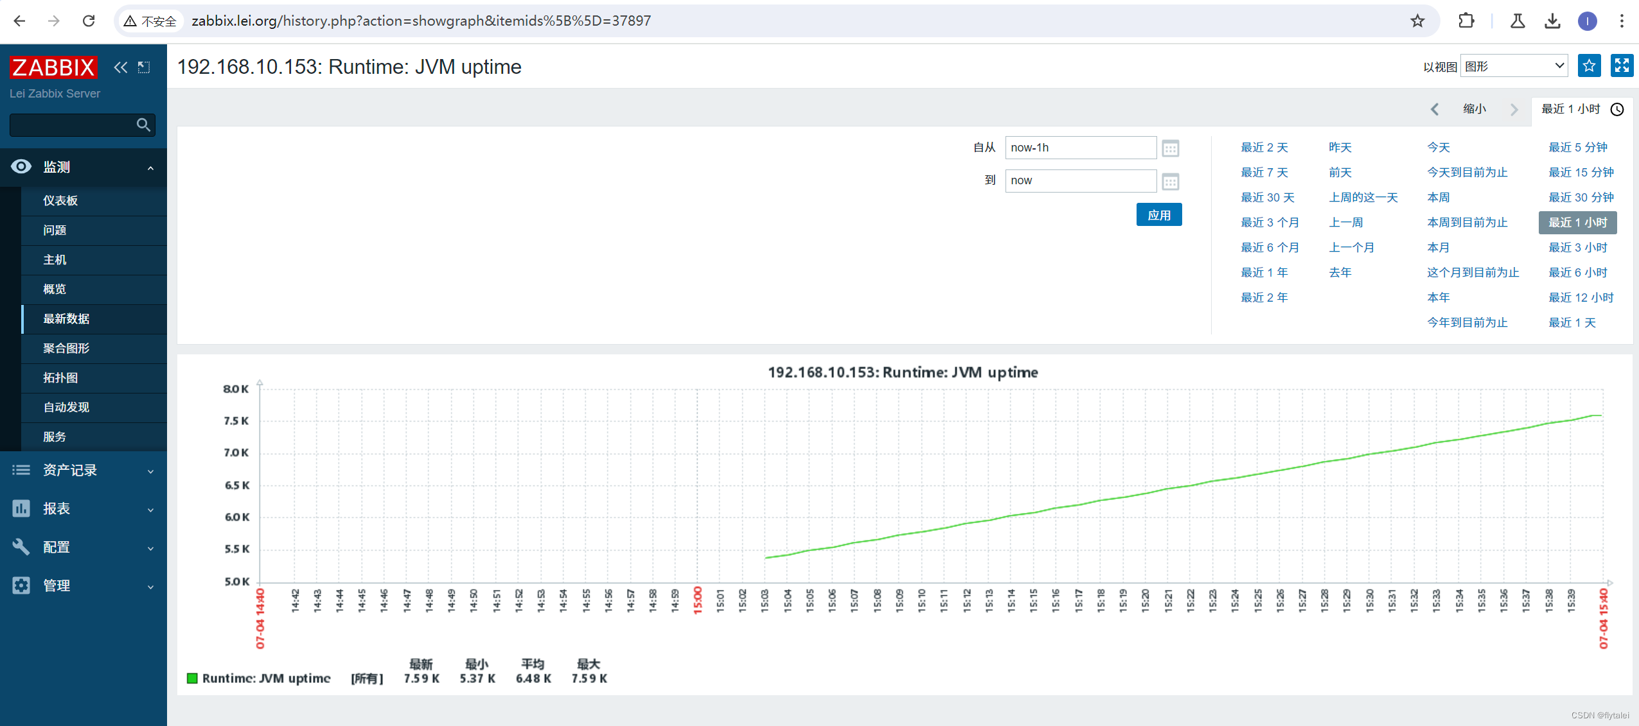Click the list icon for 资产记录
Viewport: 1639px width, 726px height.
21,470
